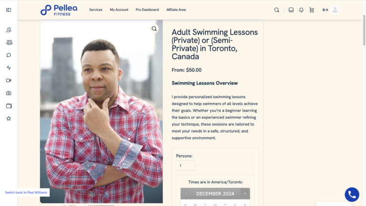The image size is (366, 206).
Task: Open the profile icon in sidebar
Action: pos(9,30)
